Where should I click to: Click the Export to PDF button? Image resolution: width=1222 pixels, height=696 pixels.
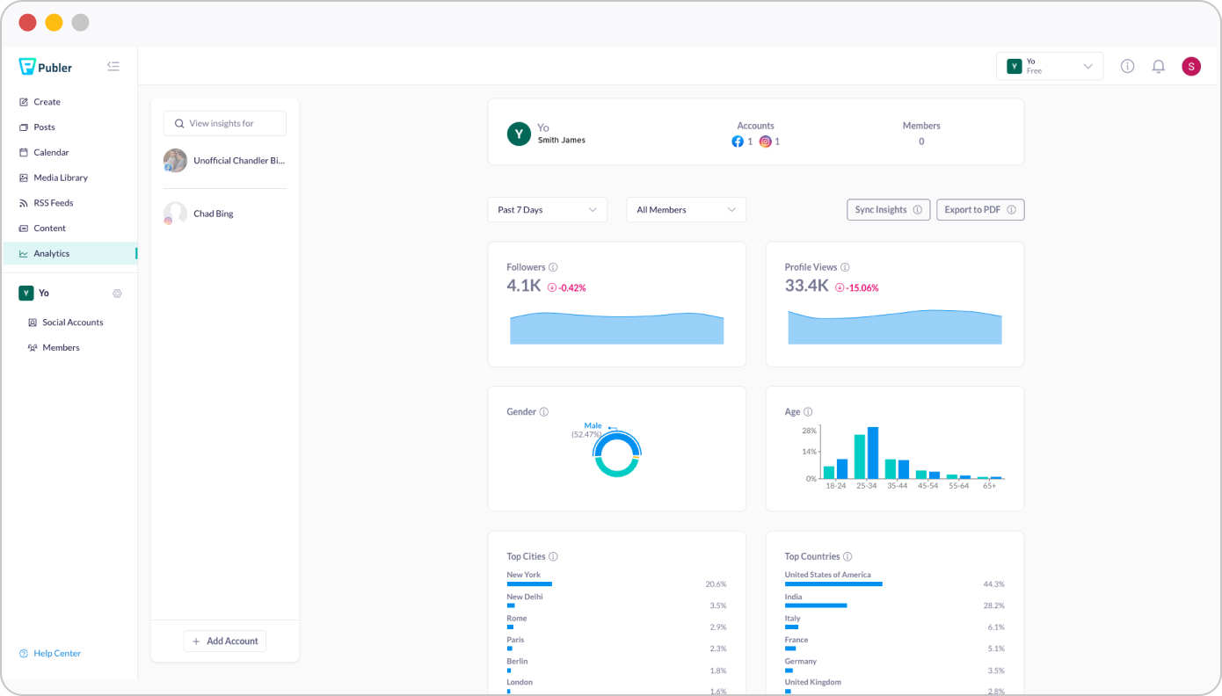pyautogui.click(x=980, y=209)
